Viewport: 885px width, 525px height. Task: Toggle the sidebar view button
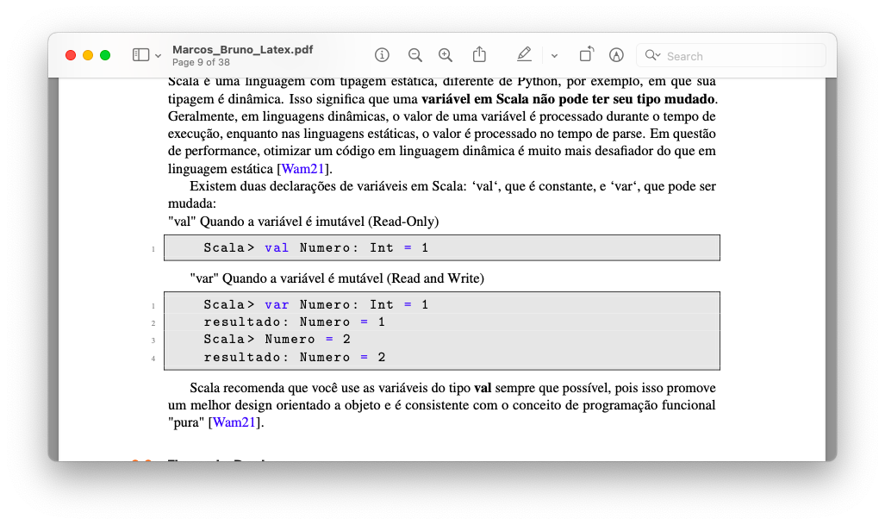tap(140, 55)
